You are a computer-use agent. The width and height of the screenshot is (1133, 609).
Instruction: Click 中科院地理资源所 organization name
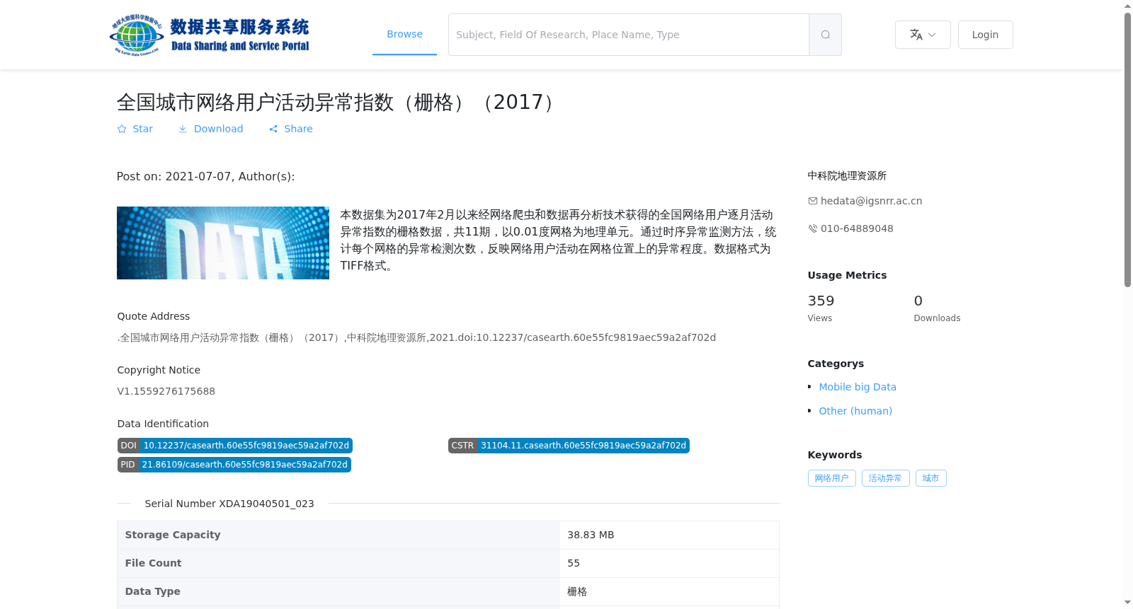click(847, 175)
